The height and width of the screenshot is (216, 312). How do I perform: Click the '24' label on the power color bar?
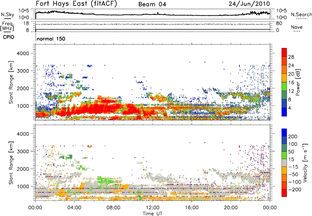click(x=291, y=66)
